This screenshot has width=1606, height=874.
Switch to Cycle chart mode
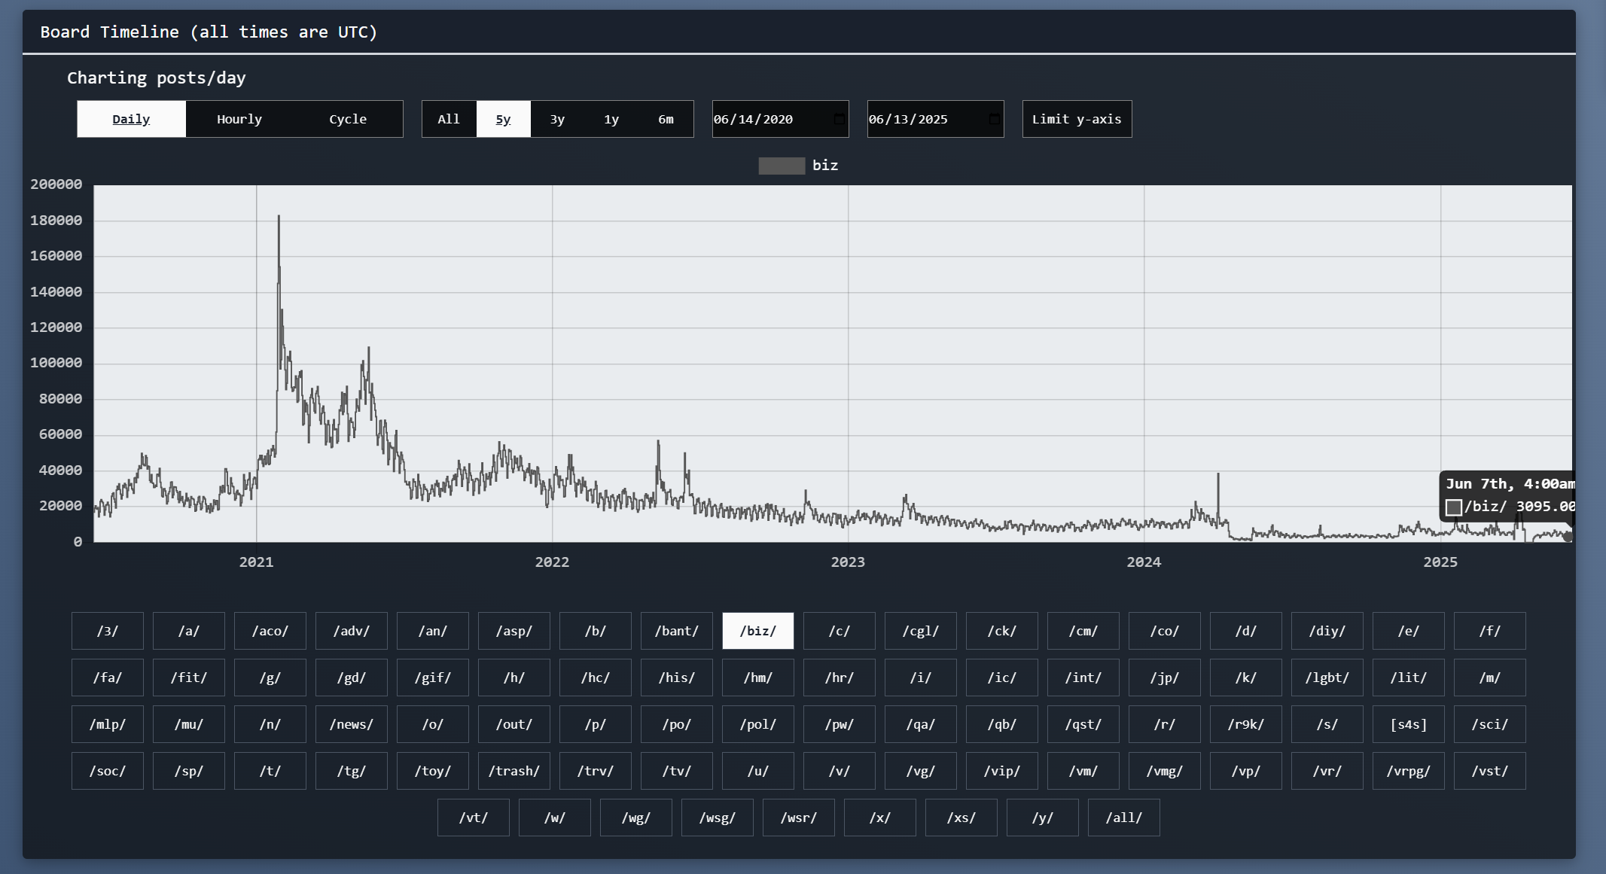pyautogui.click(x=348, y=119)
